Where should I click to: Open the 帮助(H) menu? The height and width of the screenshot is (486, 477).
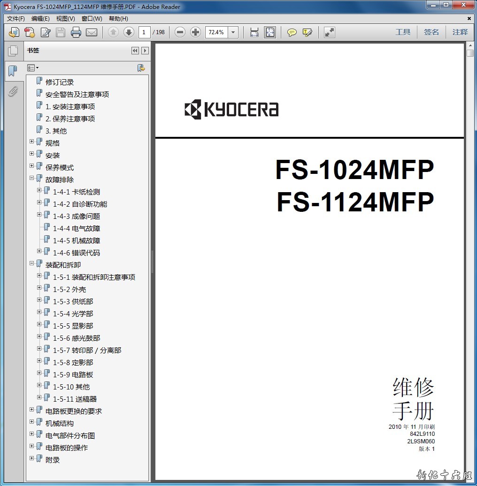[x=118, y=19]
